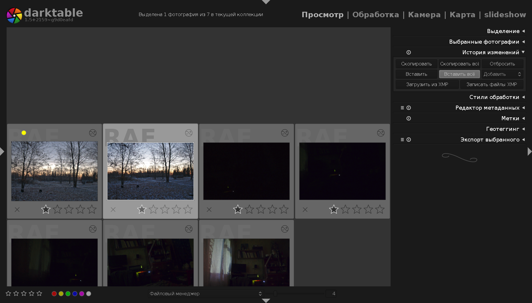Click Скопировать button
Image resolution: width=532 pixels, height=303 pixels.
416,64
